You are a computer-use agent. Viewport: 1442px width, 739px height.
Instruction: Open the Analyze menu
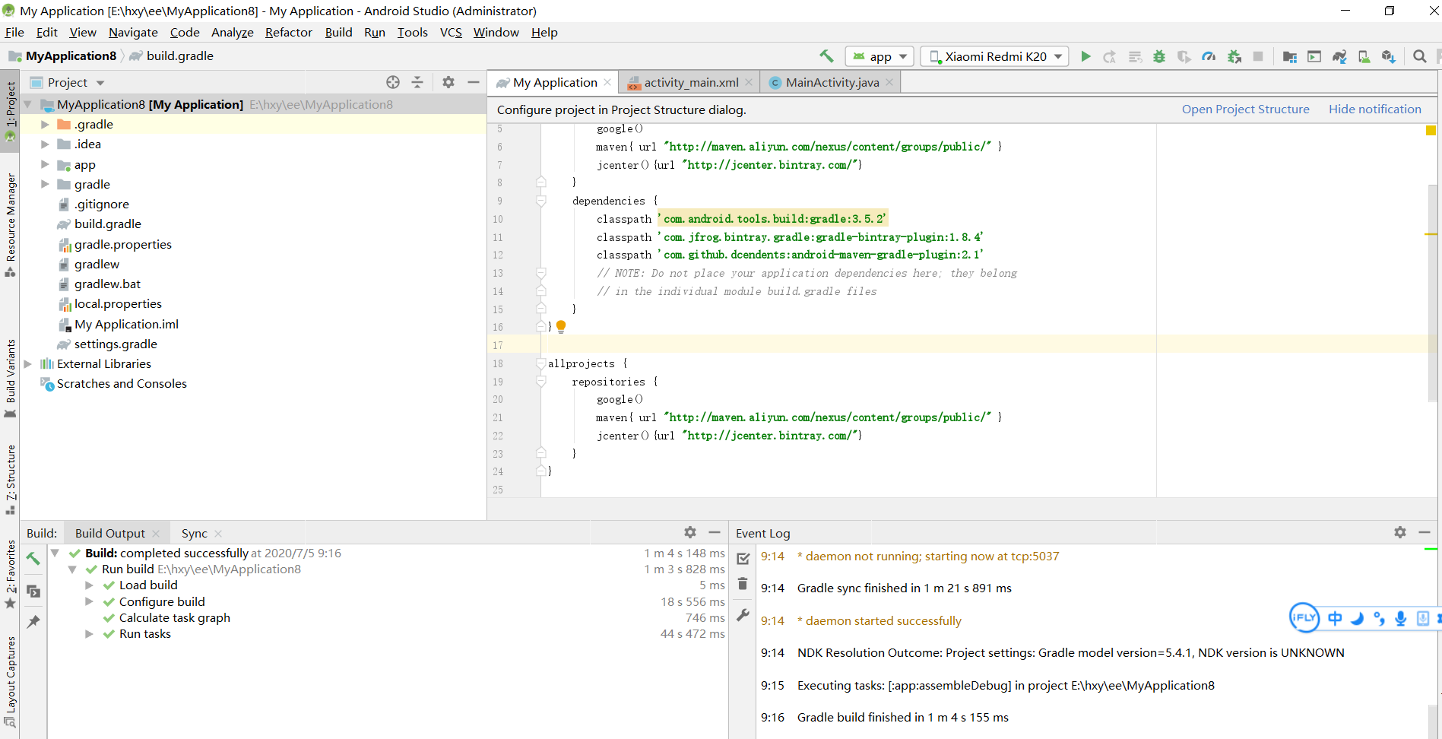tap(232, 32)
